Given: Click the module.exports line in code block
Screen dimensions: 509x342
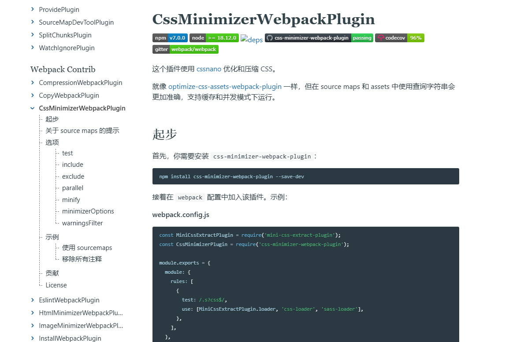Looking at the screenshot, I should coord(185,263).
